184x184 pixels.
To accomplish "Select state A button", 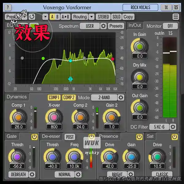I will tap(52, 17).
